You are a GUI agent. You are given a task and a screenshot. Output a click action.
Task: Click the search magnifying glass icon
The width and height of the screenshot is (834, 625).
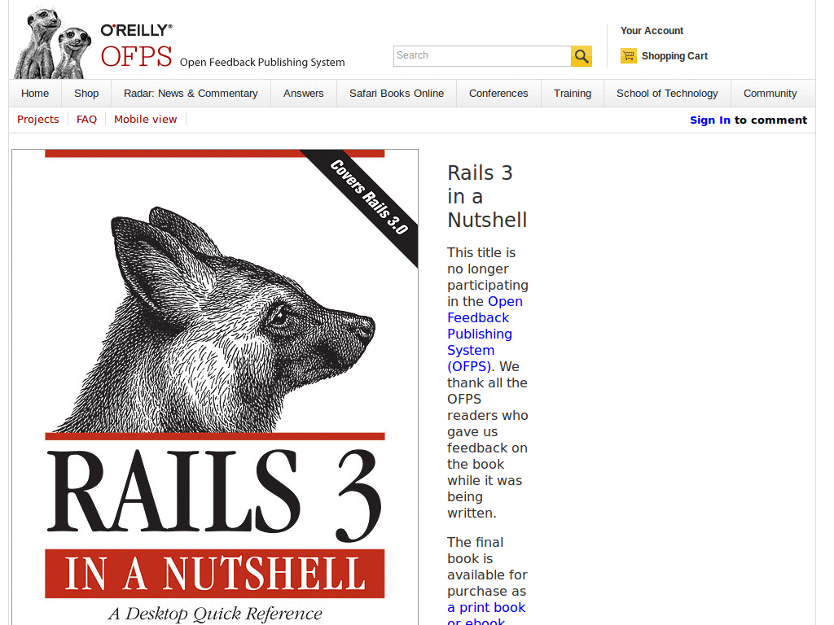pos(581,55)
